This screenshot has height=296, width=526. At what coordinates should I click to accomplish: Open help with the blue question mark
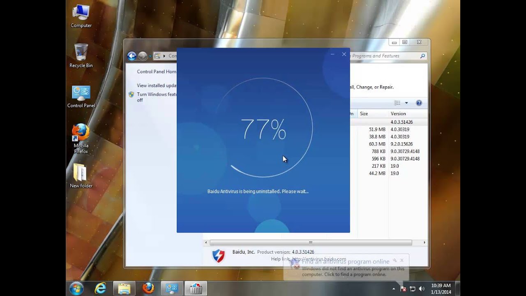point(419,103)
